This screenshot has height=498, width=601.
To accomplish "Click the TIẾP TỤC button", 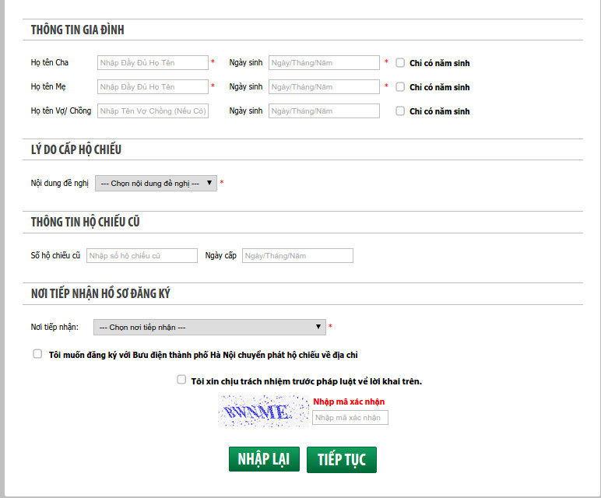I will [x=342, y=460].
